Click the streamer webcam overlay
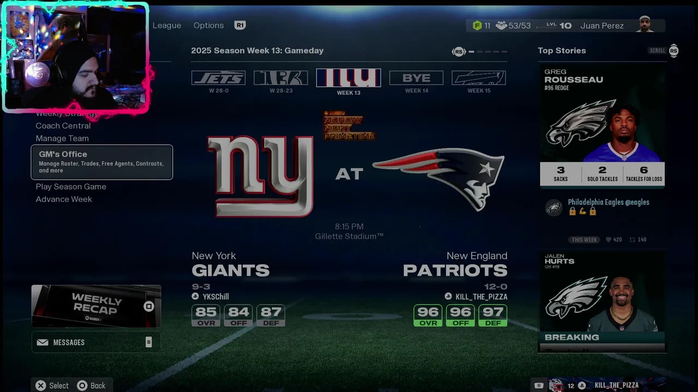Viewport: 698px width, 392px height. 76,58
